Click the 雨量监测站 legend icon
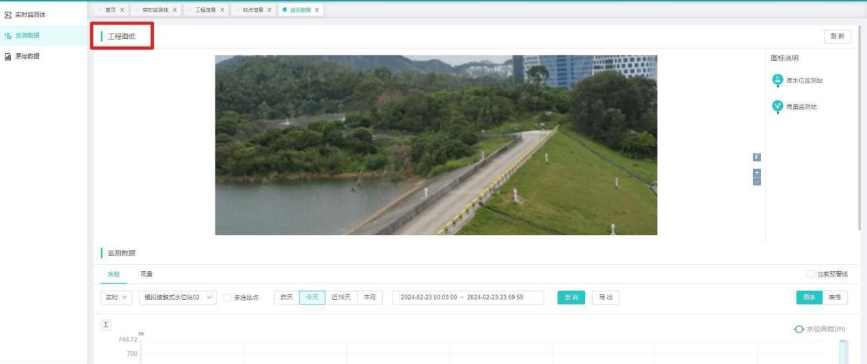 [777, 107]
